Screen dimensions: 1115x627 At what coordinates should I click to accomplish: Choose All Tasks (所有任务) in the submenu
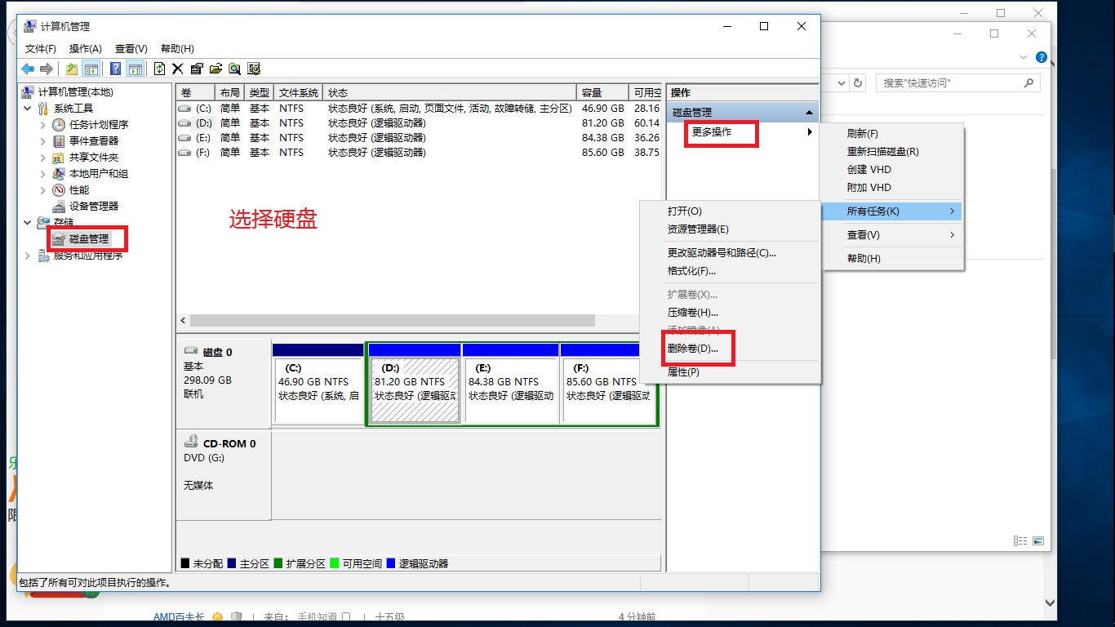pyautogui.click(x=892, y=211)
